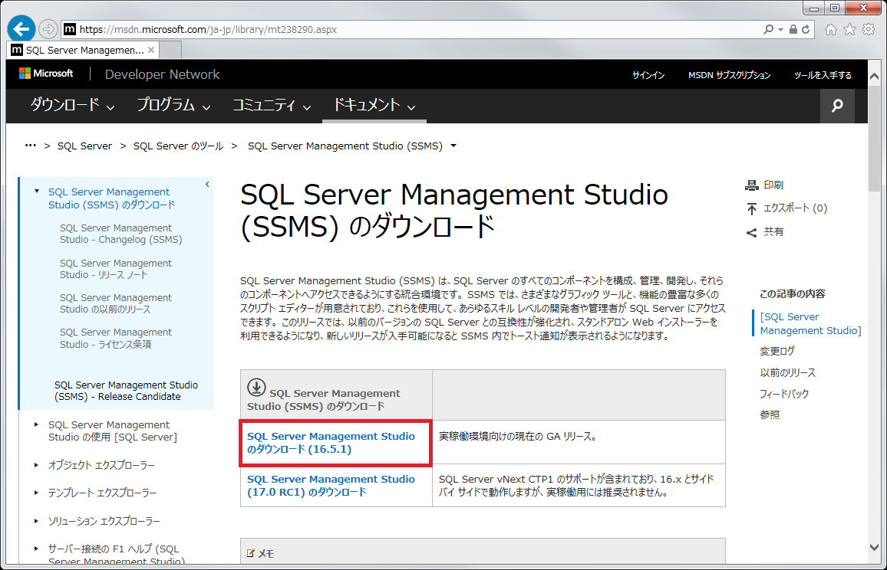Click the share icon
This screenshot has height=570, width=887.
click(751, 232)
